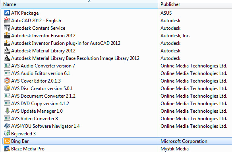Screen dimensions: 232x152
Task: Choose Autodesk Material Library Base Resolution Image Library
Action: (75, 58)
